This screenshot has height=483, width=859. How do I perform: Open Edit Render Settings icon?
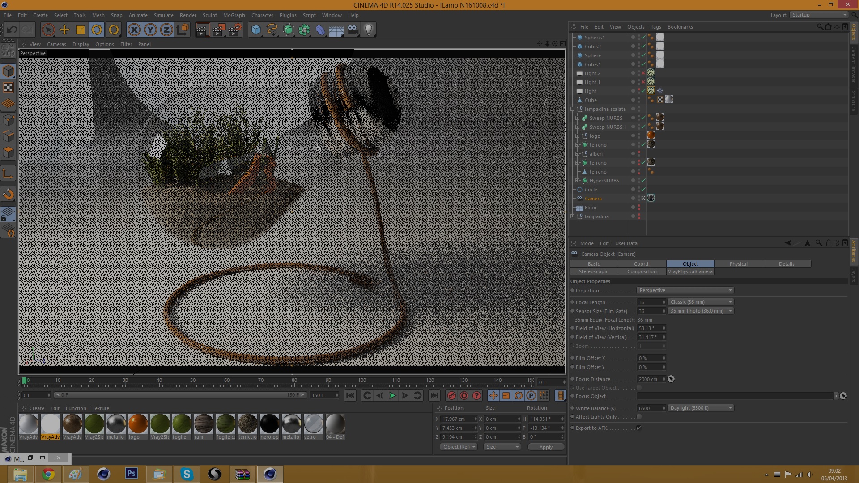pos(235,30)
